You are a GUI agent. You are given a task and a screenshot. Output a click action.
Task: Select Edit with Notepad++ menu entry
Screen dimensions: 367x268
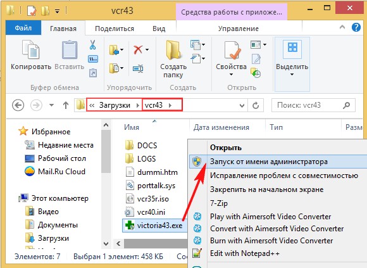pyautogui.click(x=245, y=253)
